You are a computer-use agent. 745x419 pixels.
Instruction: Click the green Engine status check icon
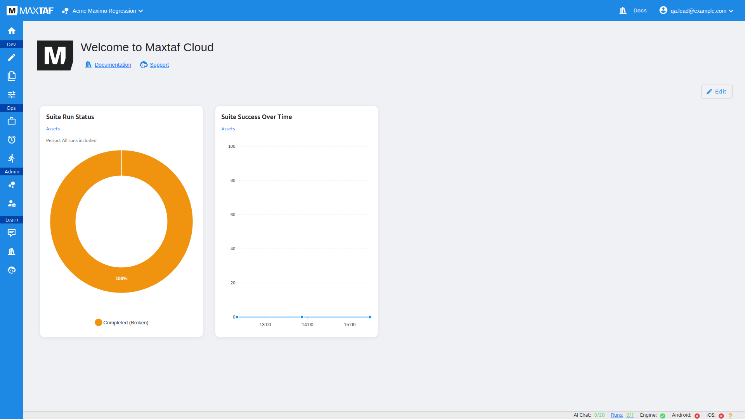(663, 416)
